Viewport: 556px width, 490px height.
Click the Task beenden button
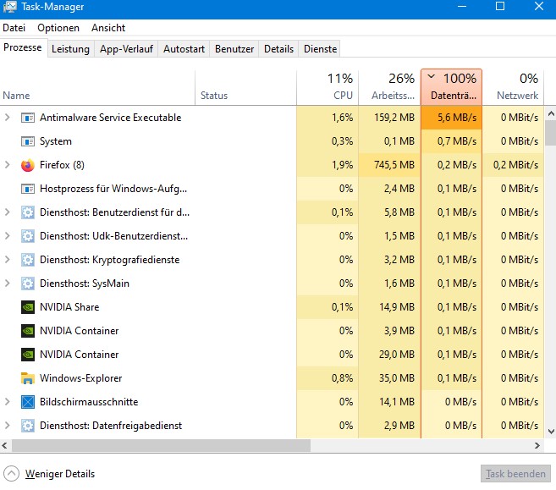pyautogui.click(x=515, y=474)
